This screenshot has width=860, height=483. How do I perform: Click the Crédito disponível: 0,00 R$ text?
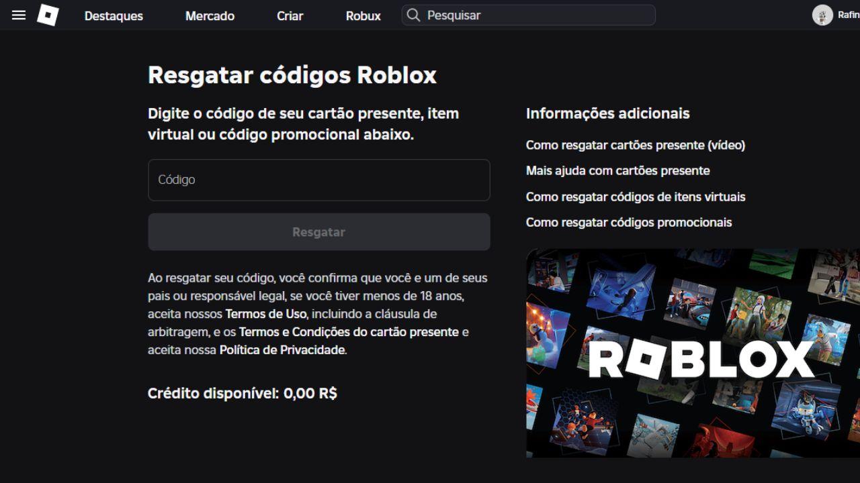(243, 393)
